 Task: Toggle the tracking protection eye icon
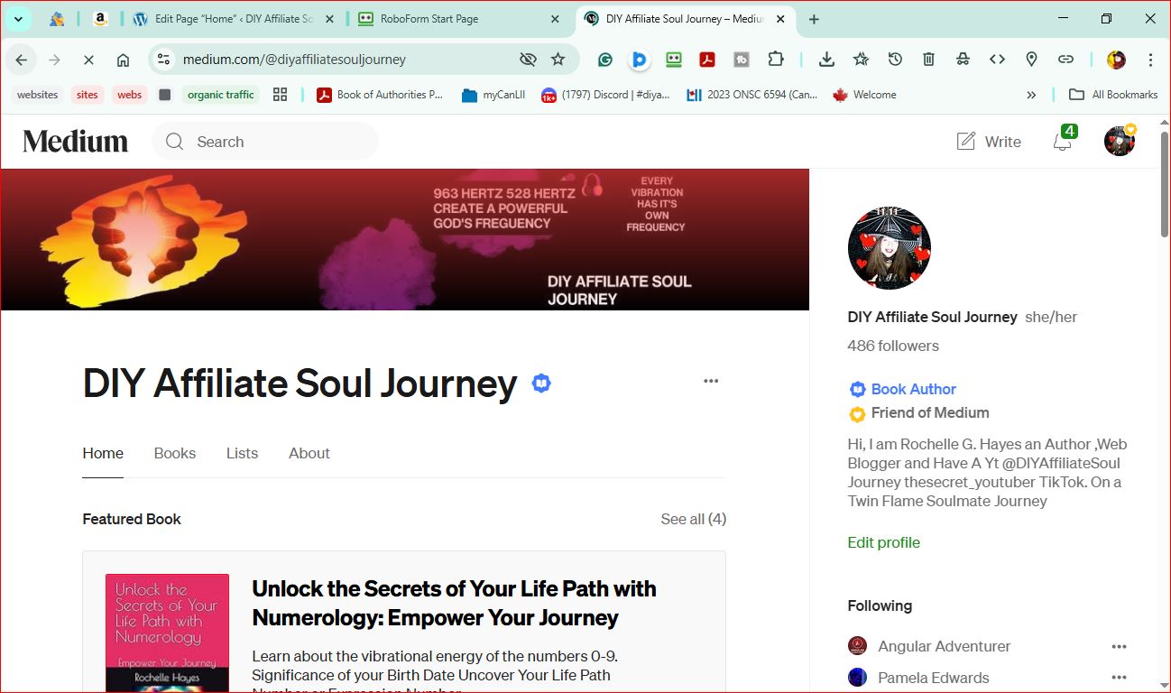coord(528,60)
